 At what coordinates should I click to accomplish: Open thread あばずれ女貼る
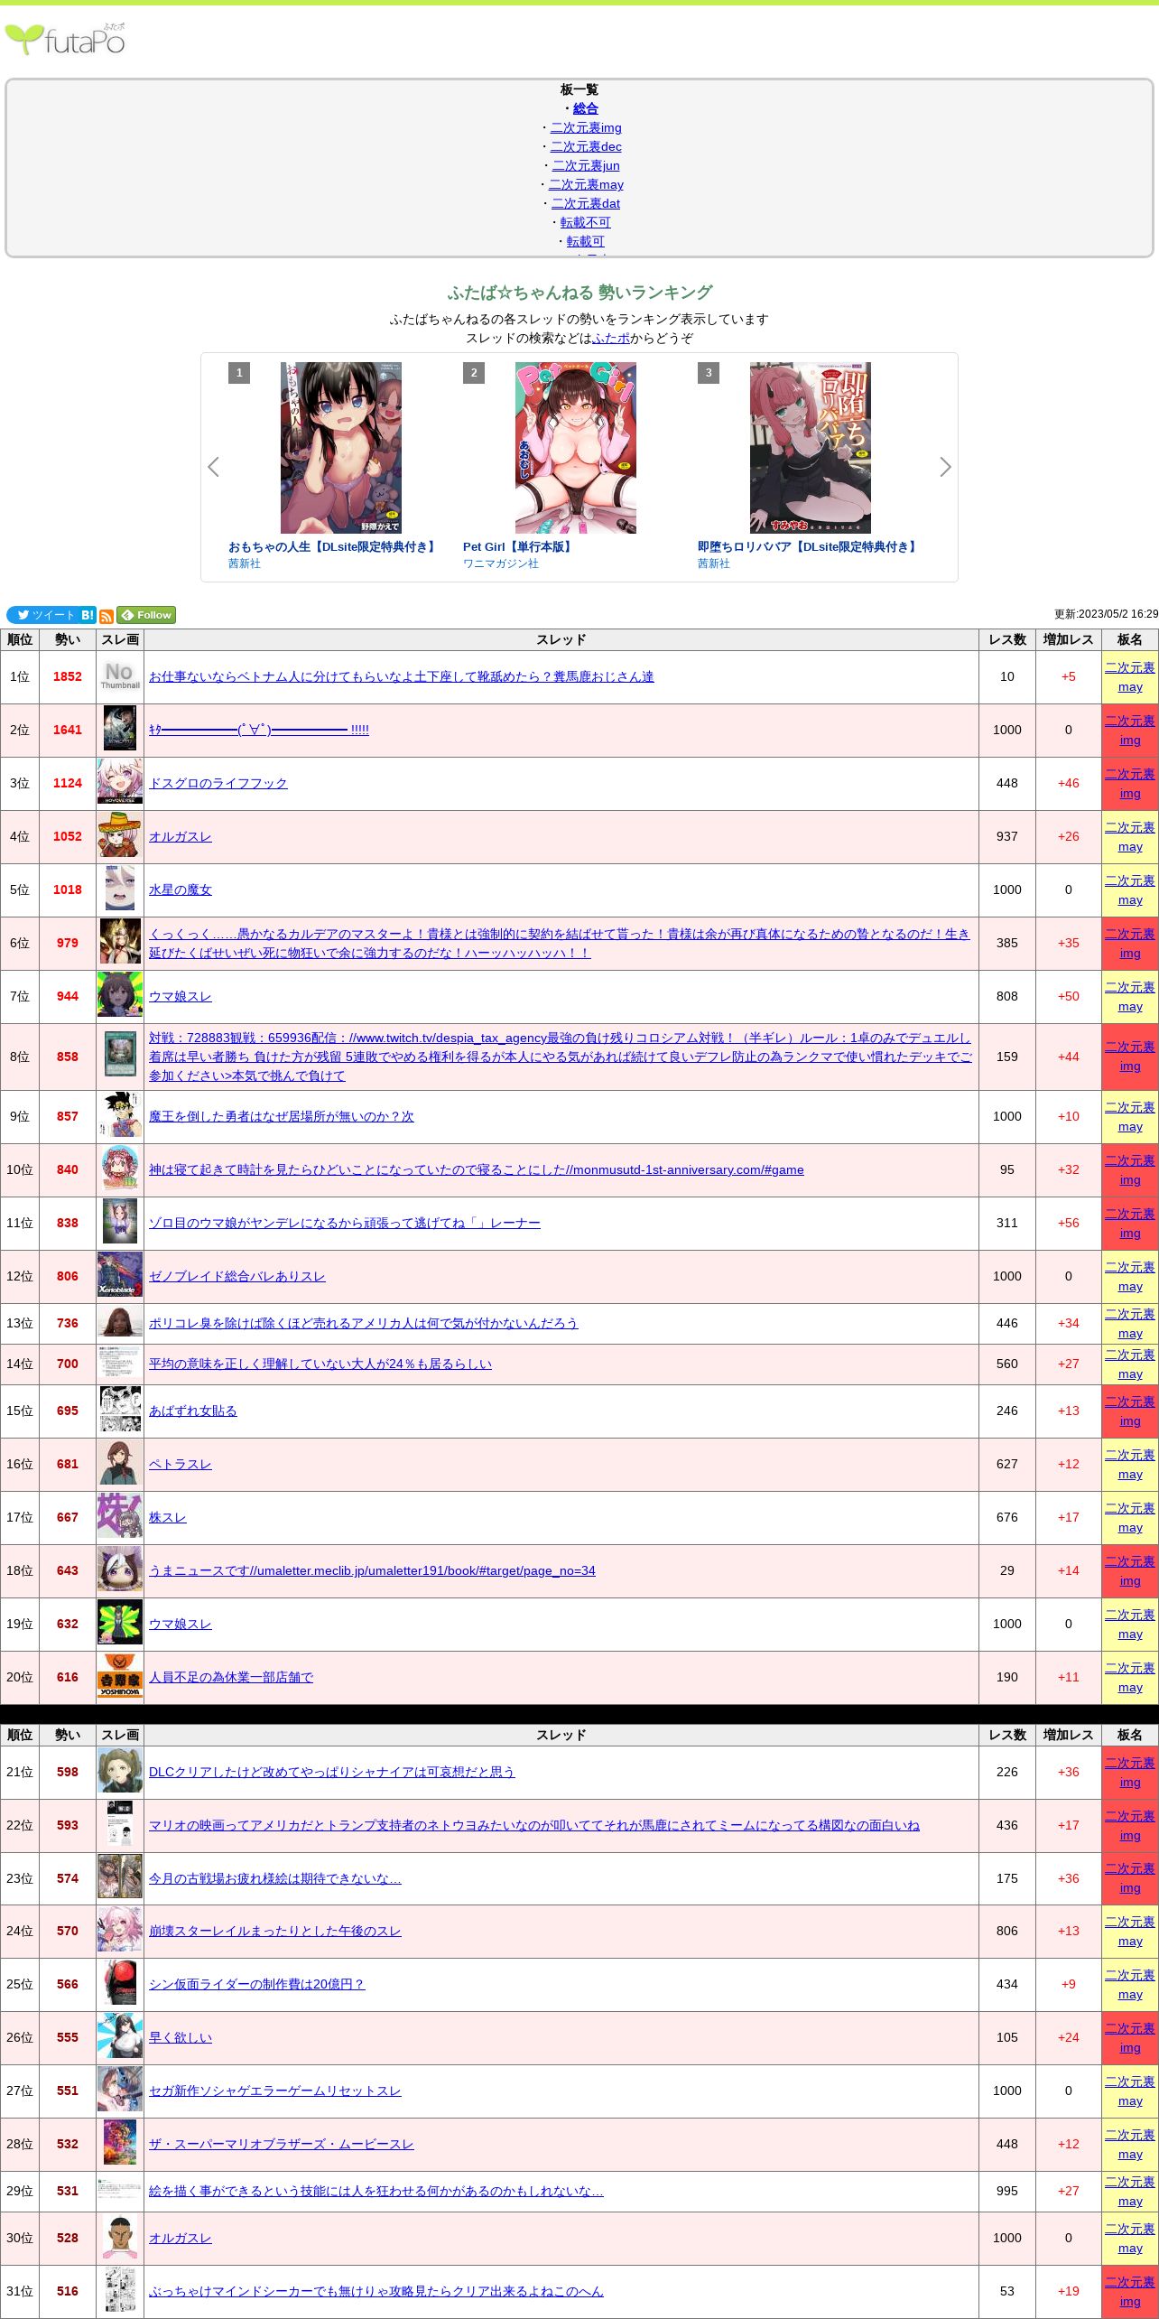click(x=193, y=1411)
